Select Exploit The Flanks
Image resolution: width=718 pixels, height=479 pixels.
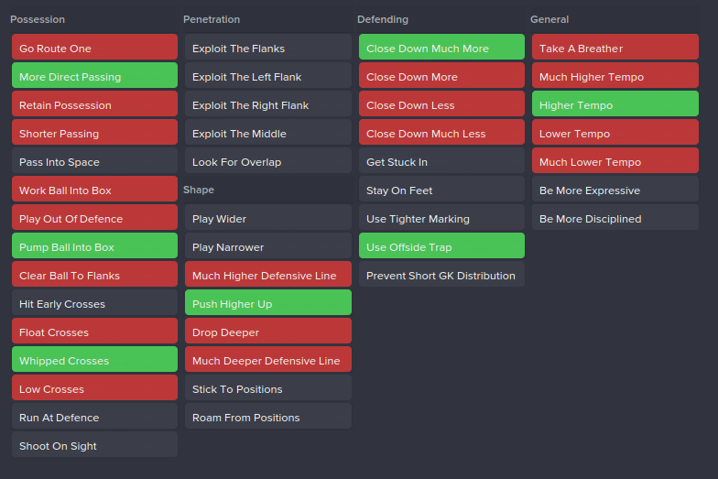coord(267,48)
